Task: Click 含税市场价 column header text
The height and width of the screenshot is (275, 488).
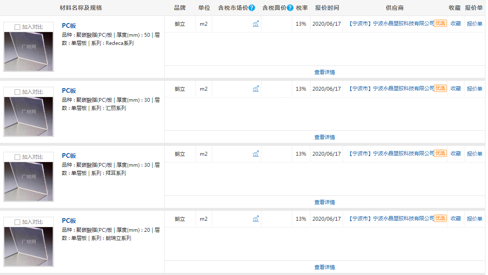Action: click(x=233, y=8)
